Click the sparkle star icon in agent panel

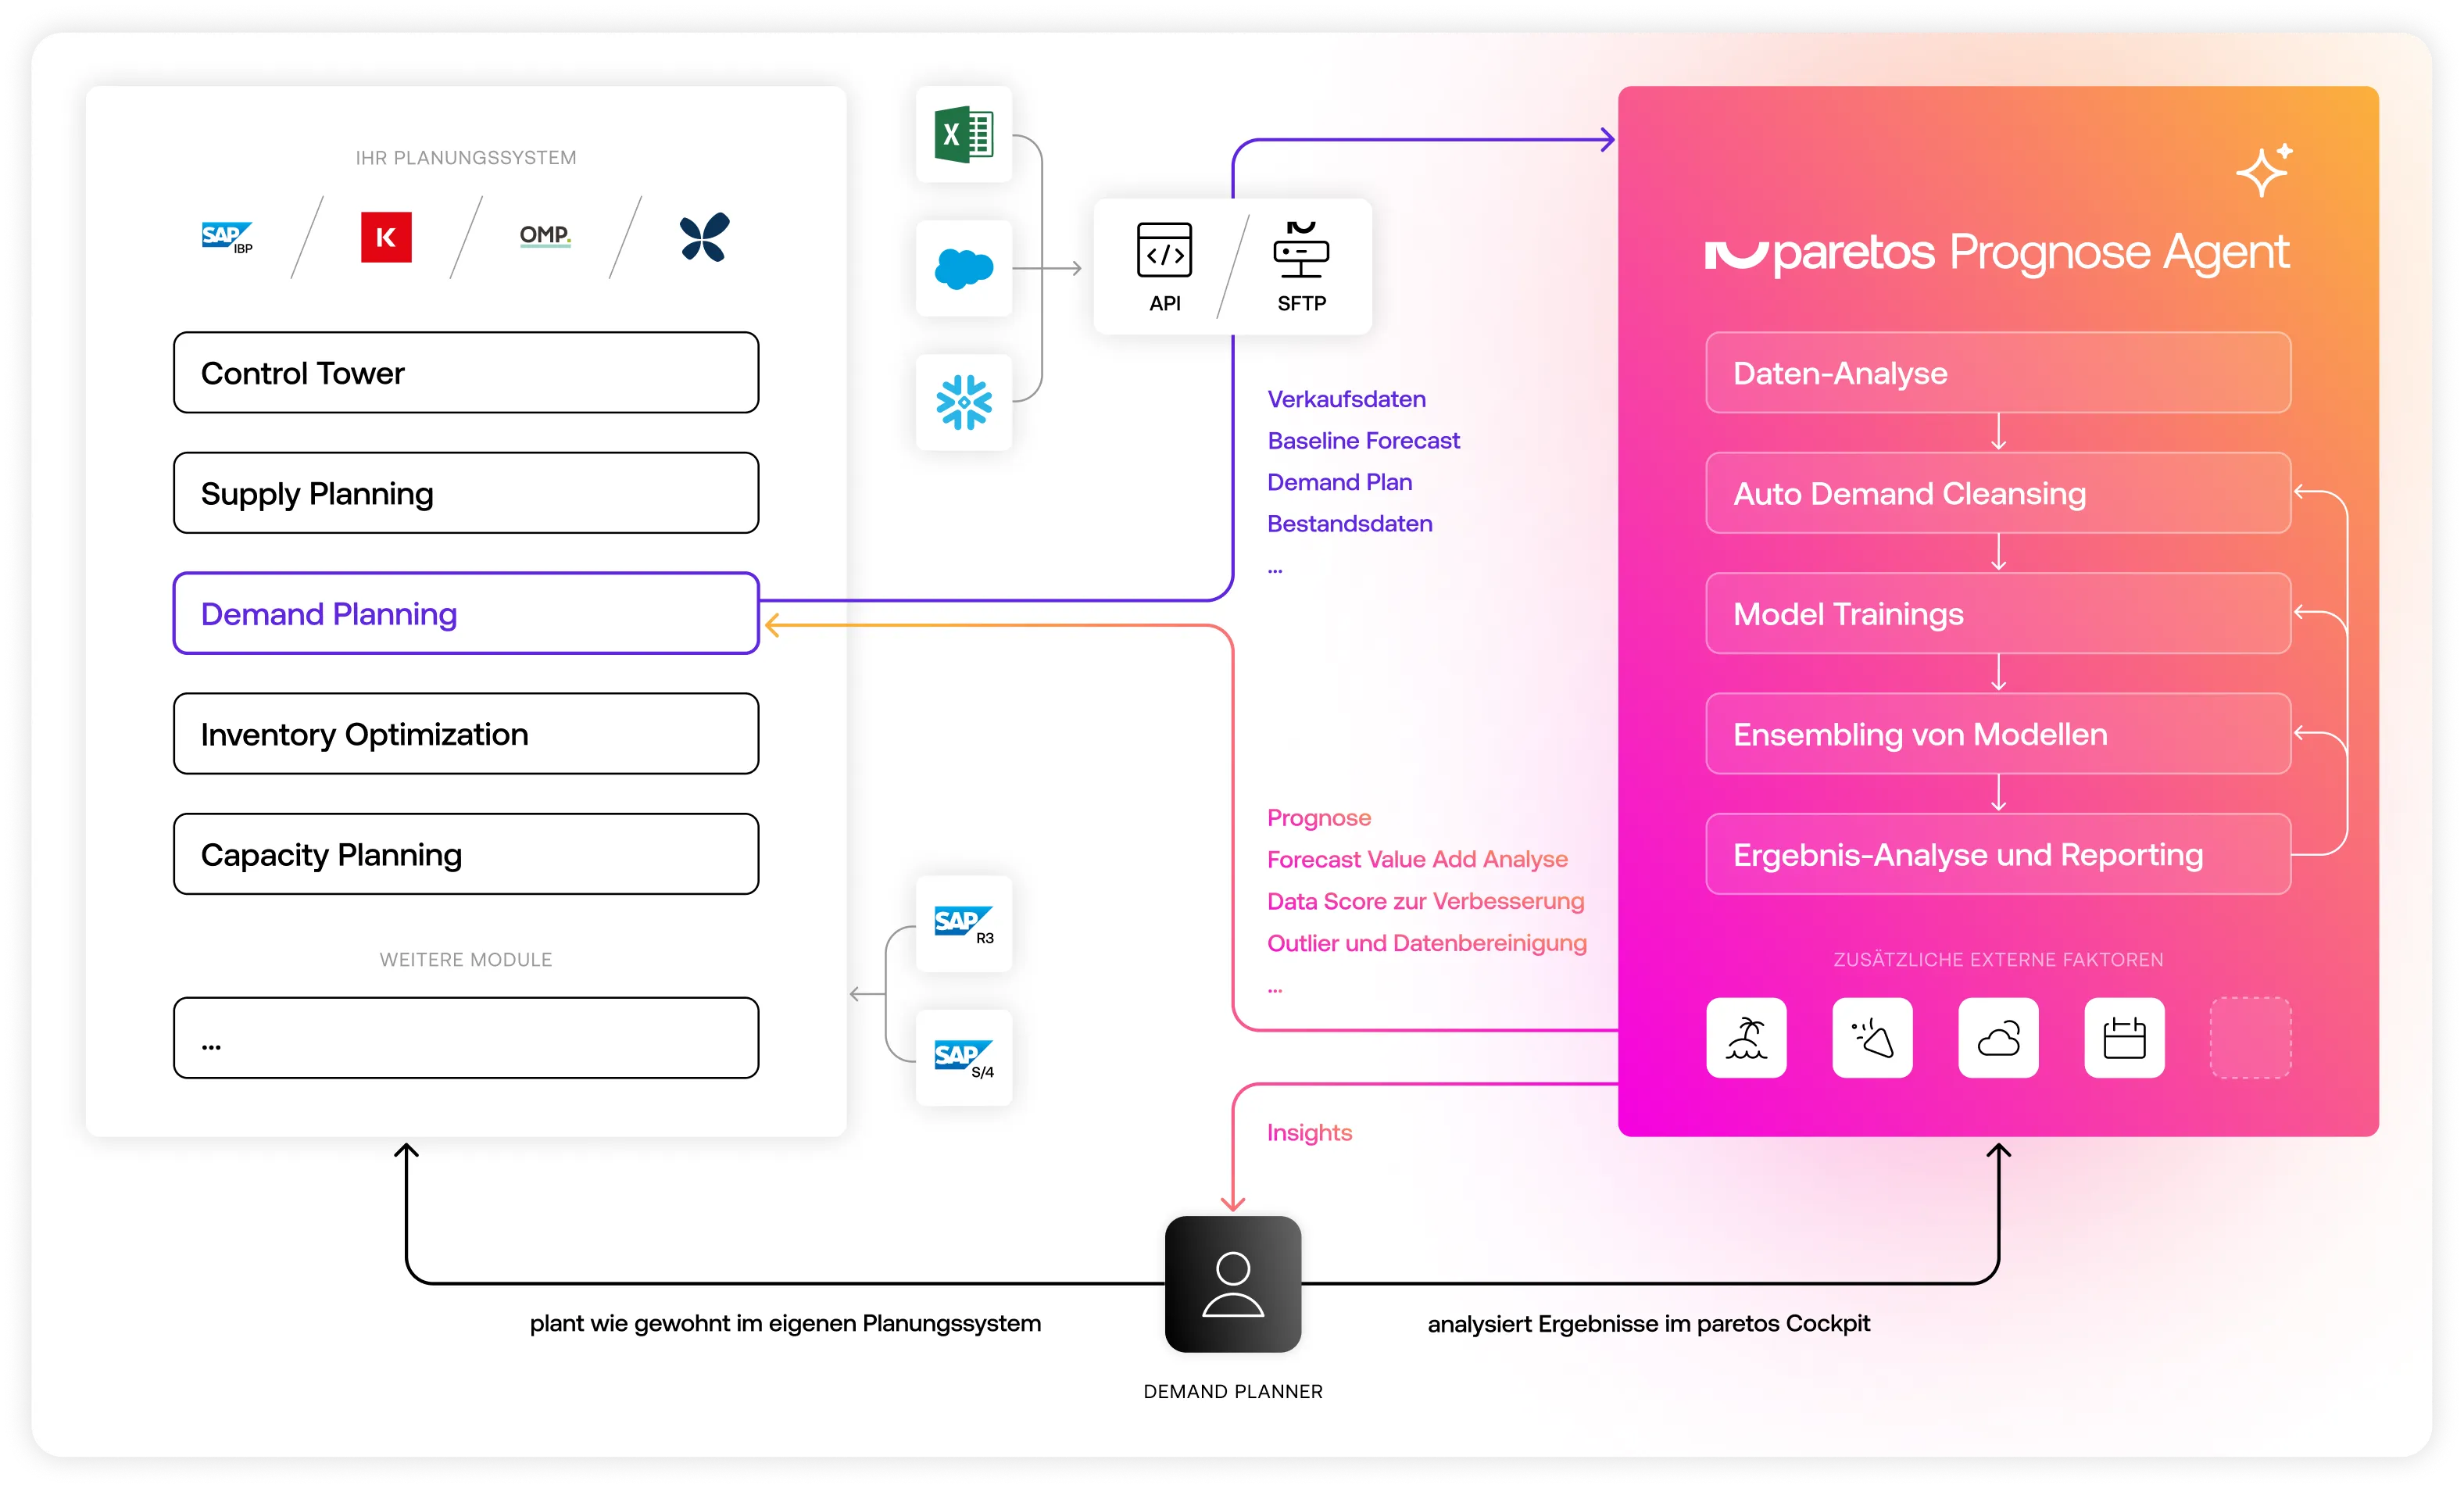2264,170
